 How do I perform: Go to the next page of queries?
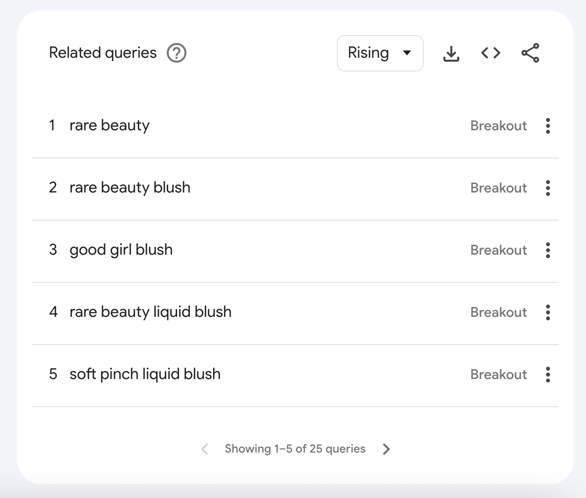click(387, 449)
